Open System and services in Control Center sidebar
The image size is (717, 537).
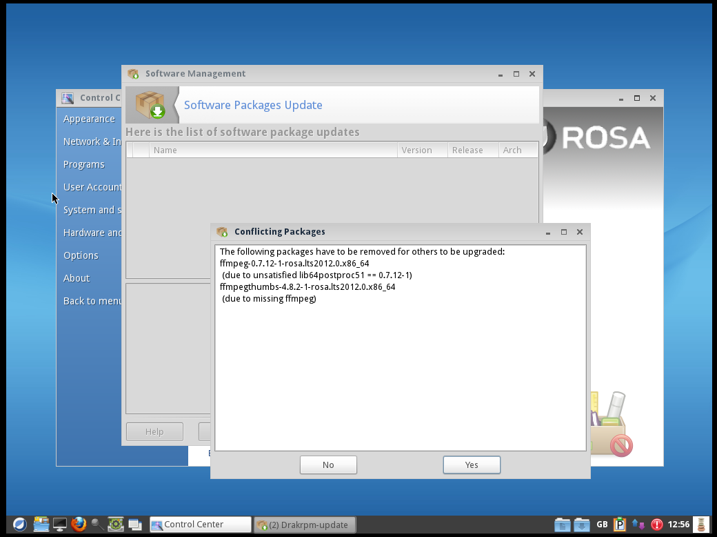tap(92, 210)
